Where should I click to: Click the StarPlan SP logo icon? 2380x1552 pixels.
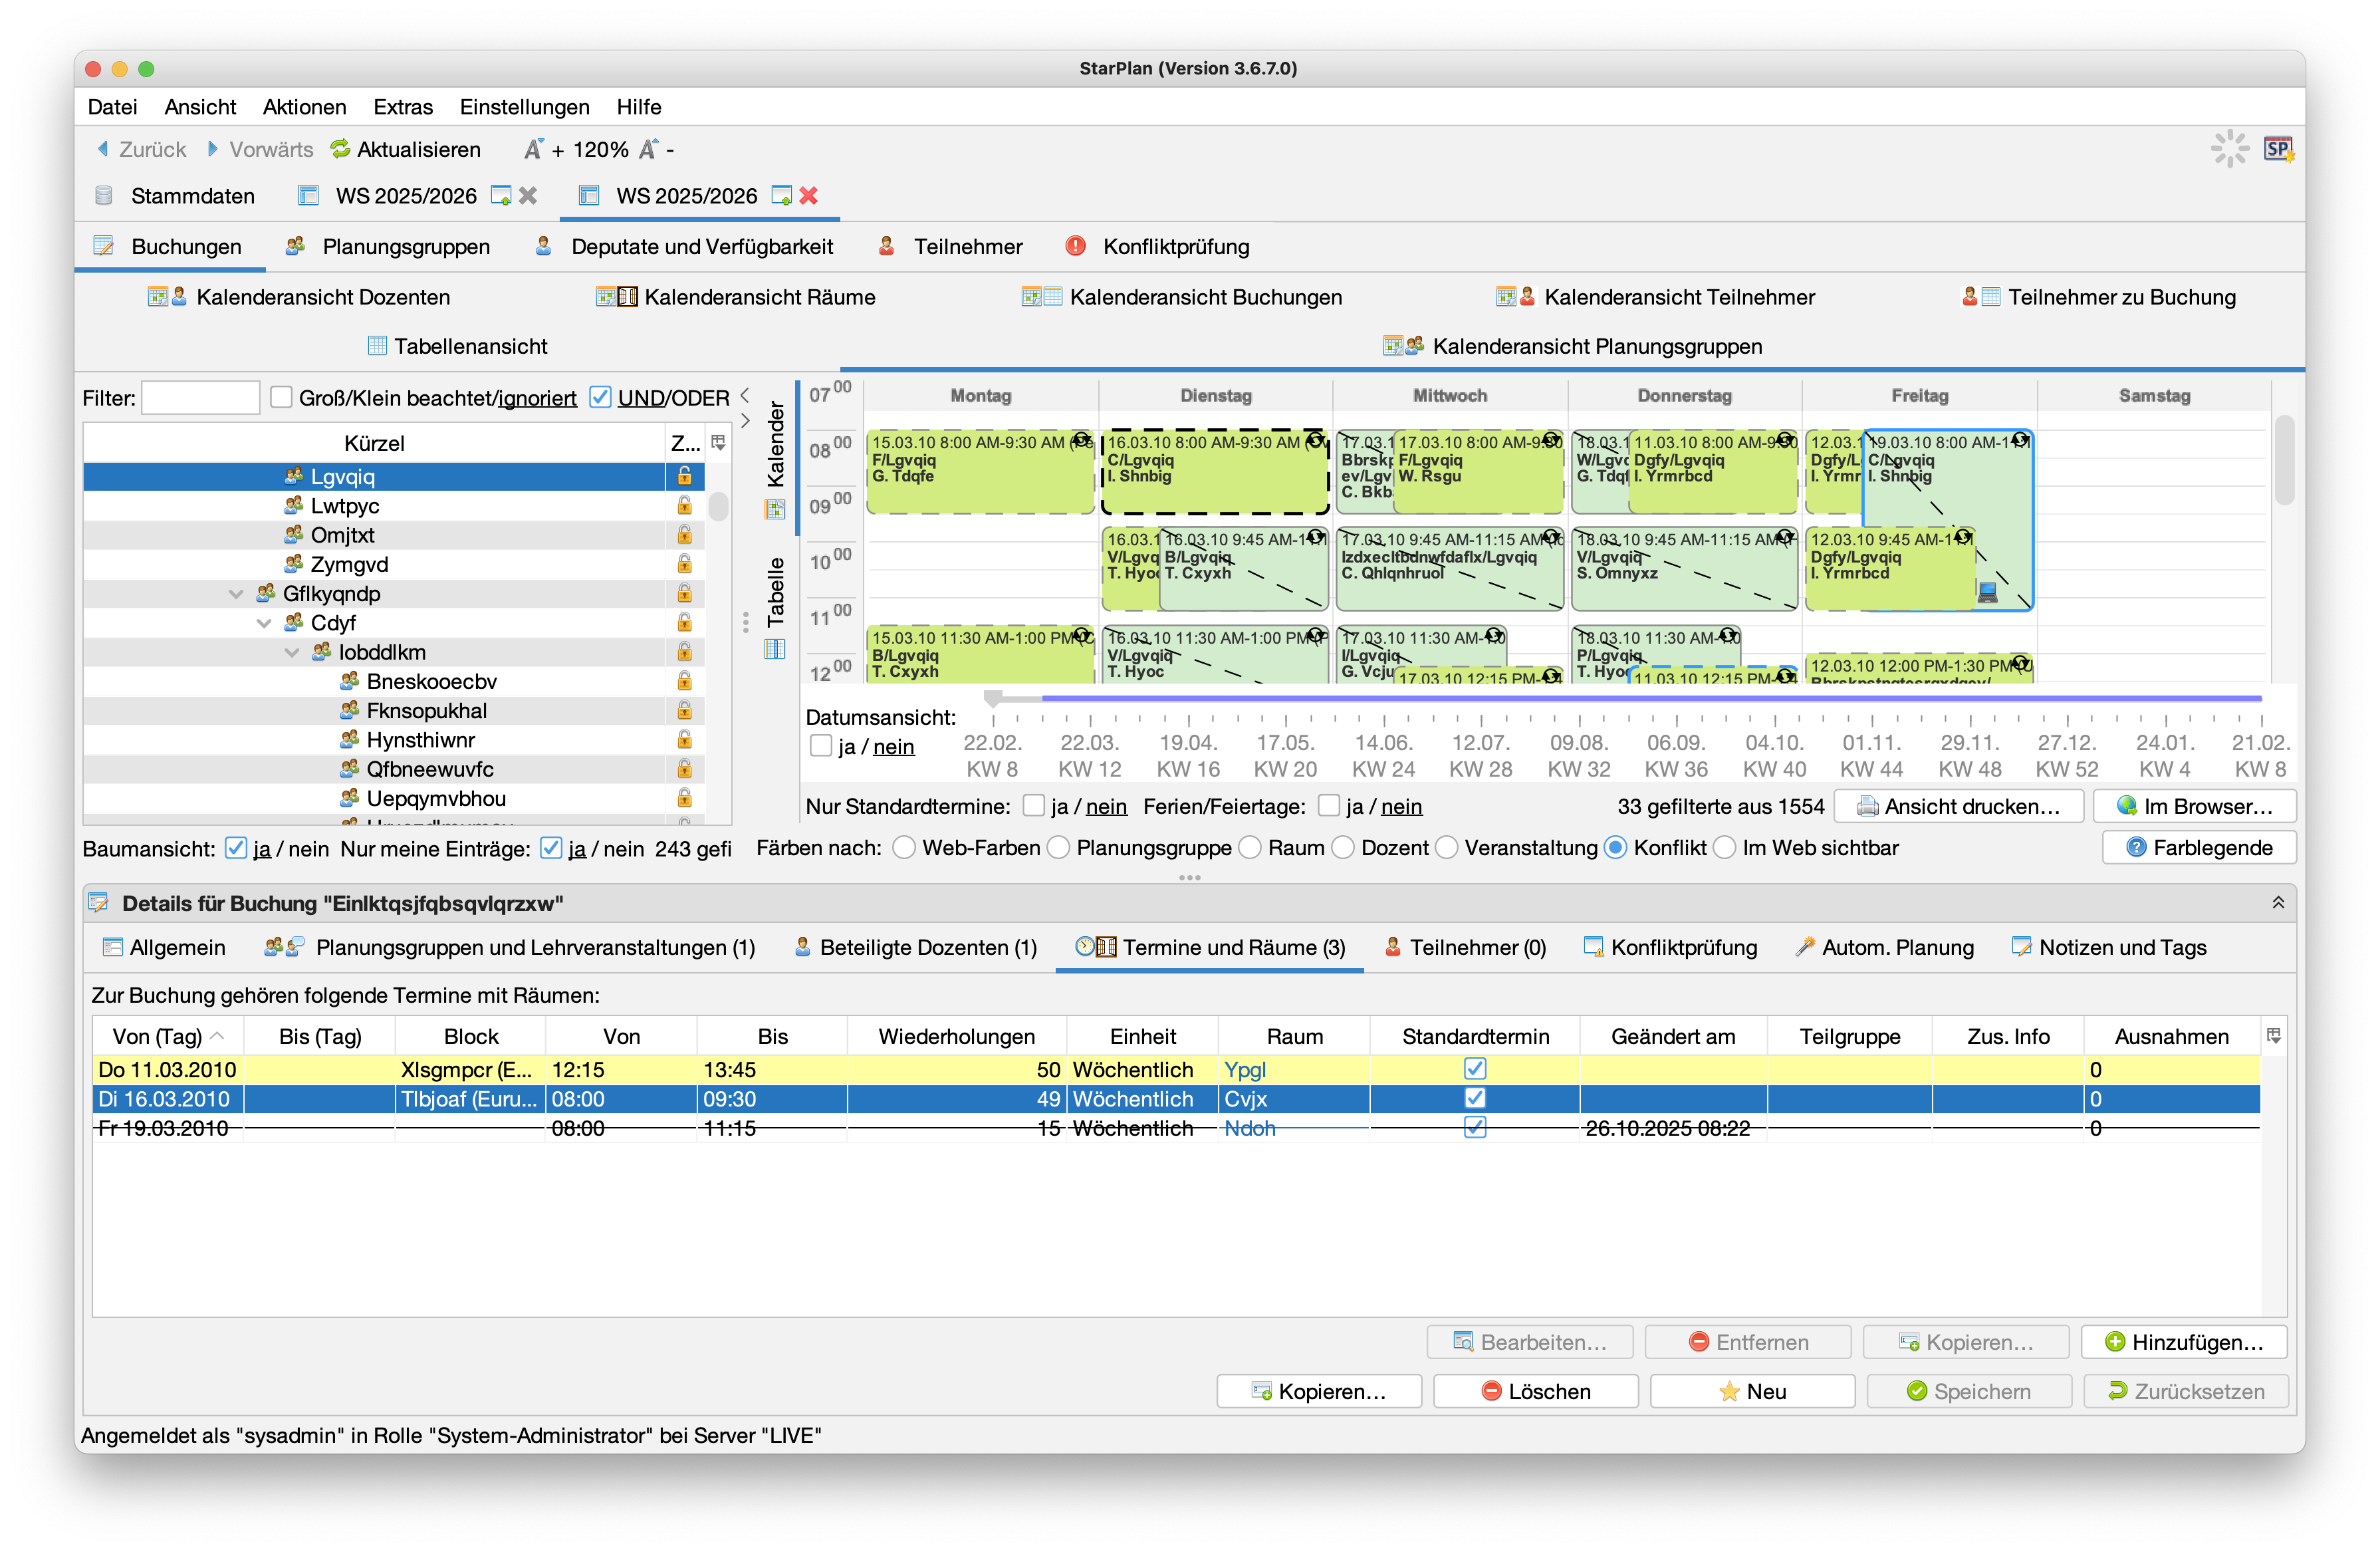(2278, 149)
